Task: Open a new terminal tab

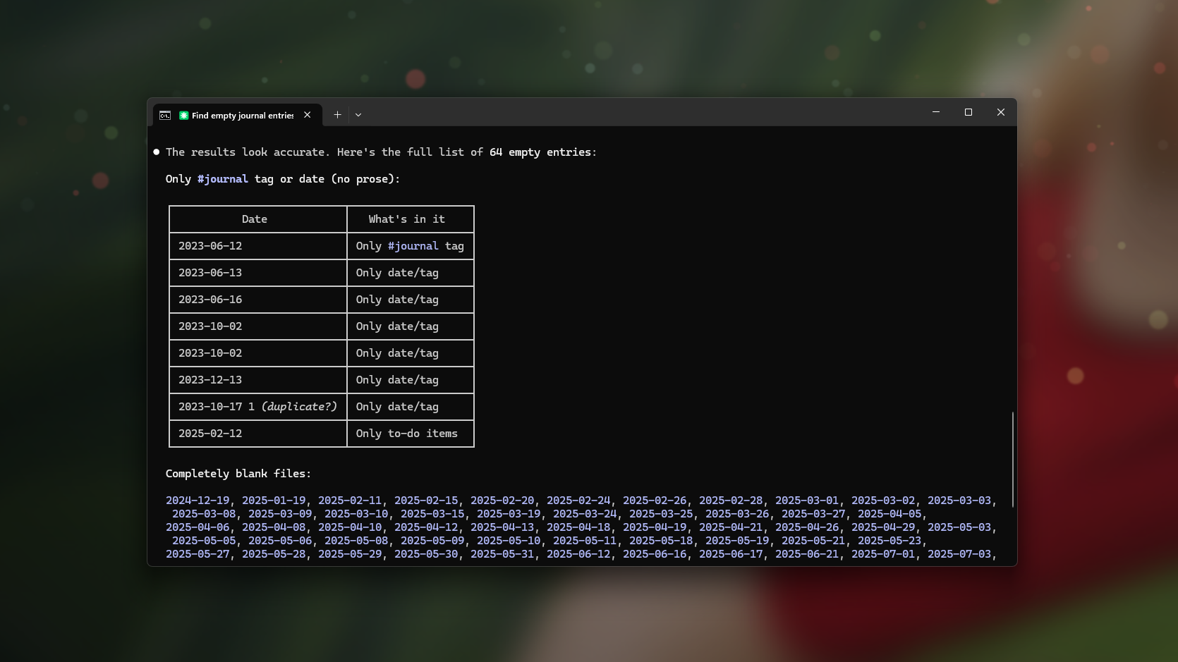Action: pyautogui.click(x=337, y=115)
